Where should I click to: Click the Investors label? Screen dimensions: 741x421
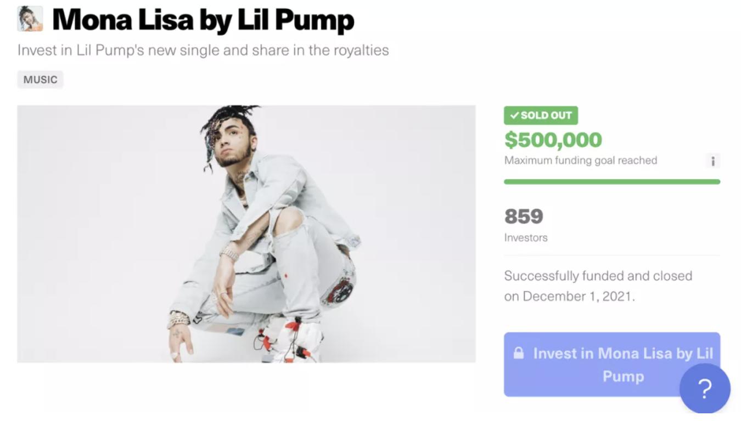(x=525, y=238)
